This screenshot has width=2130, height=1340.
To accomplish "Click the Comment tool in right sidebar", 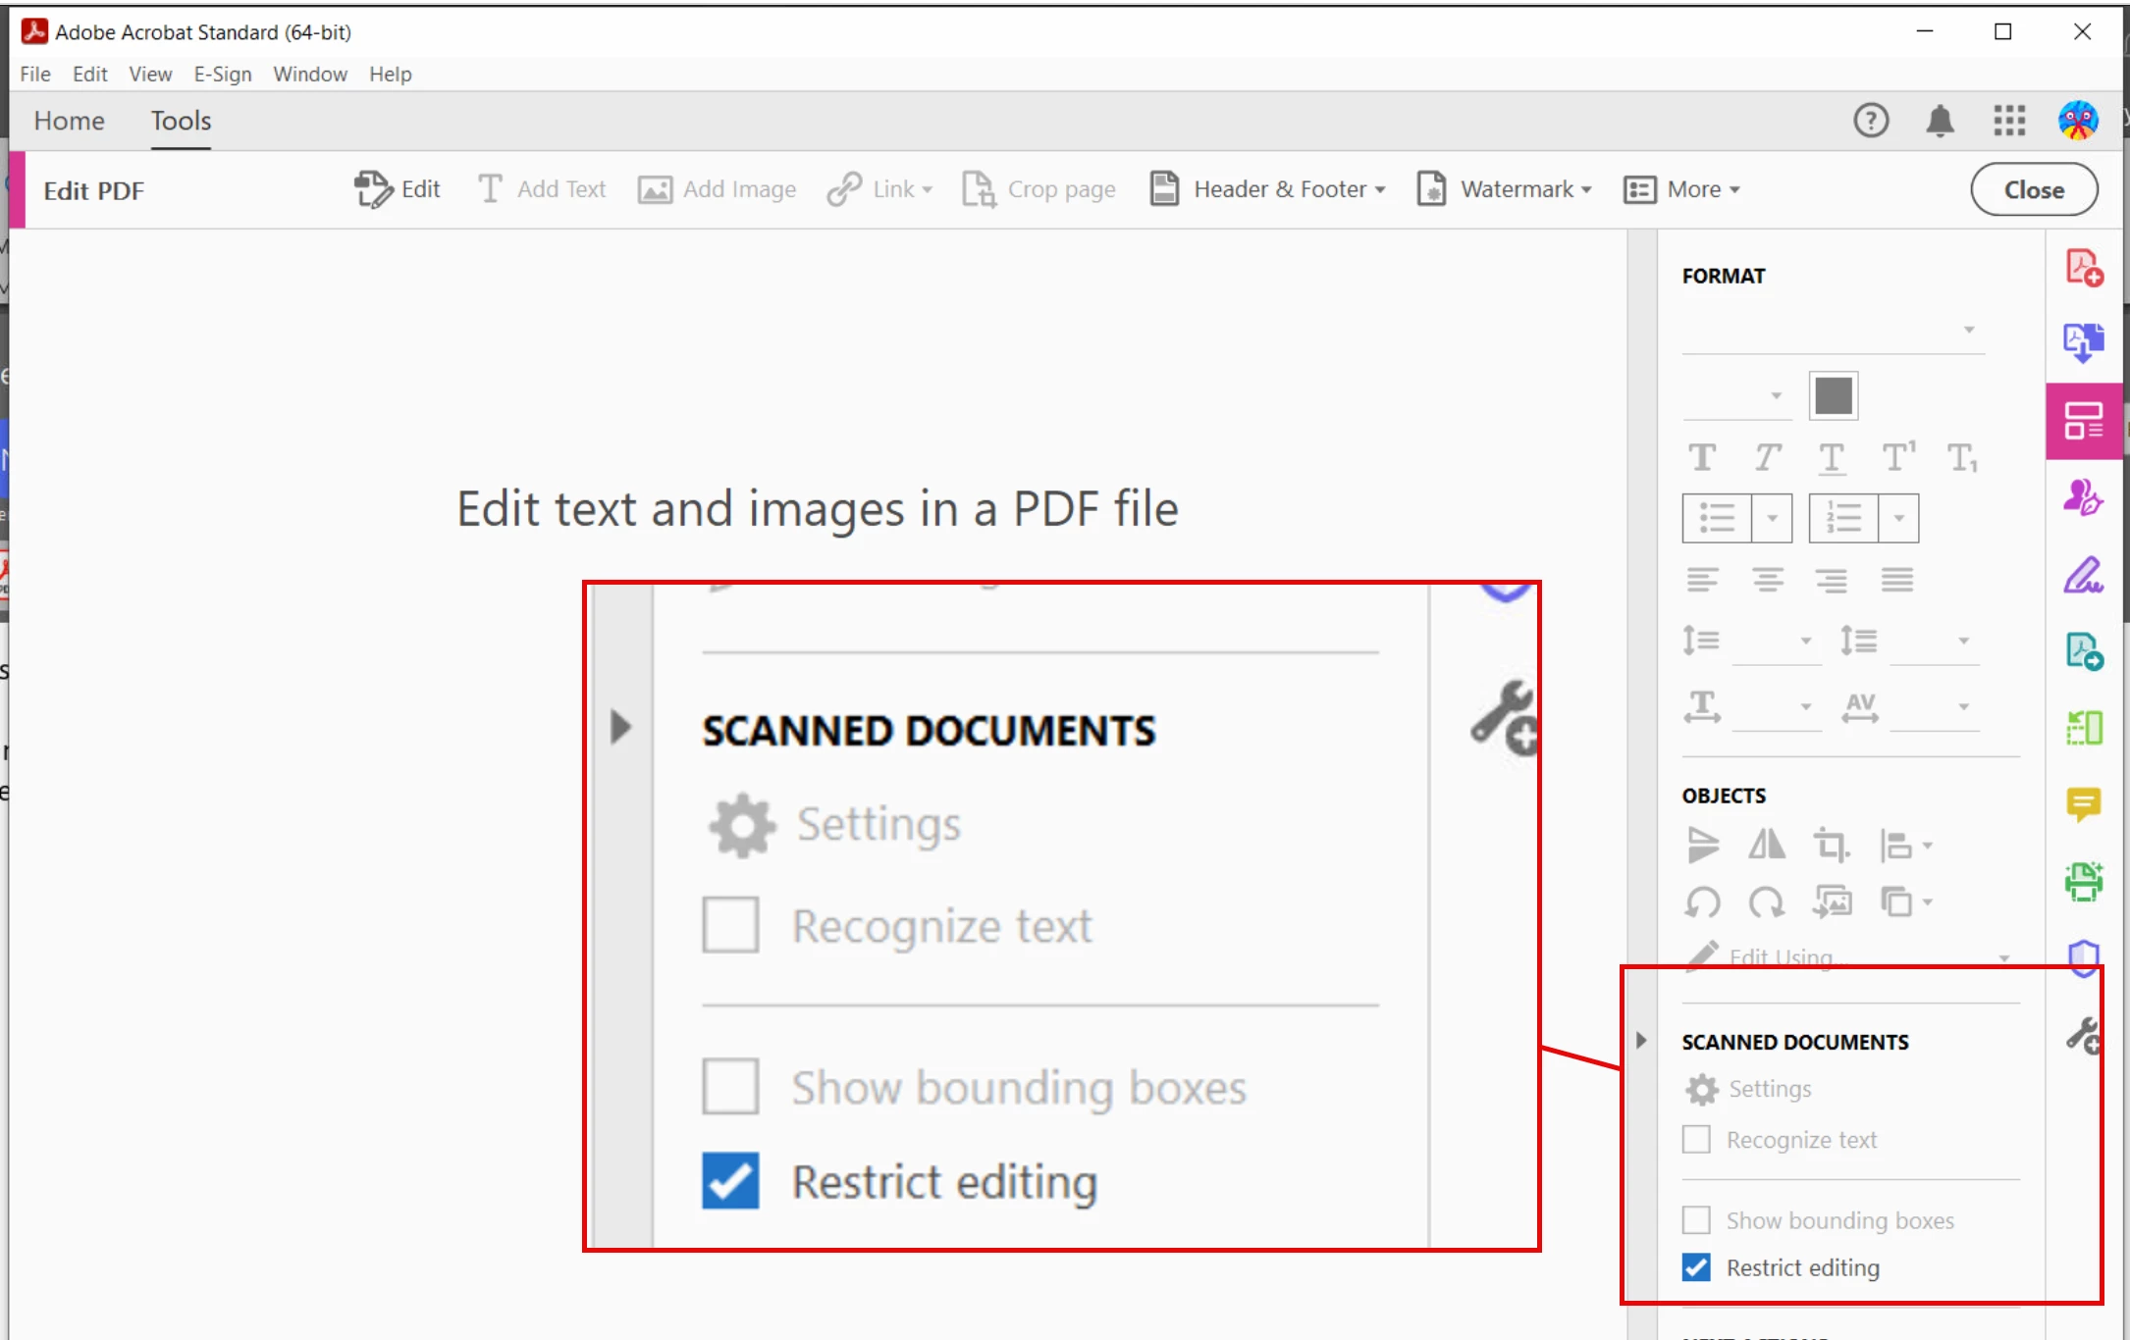I will 2083,804.
